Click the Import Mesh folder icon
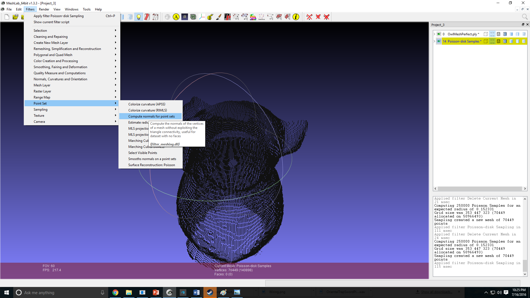Image resolution: width=530 pixels, height=298 pixels. (15, 17)
